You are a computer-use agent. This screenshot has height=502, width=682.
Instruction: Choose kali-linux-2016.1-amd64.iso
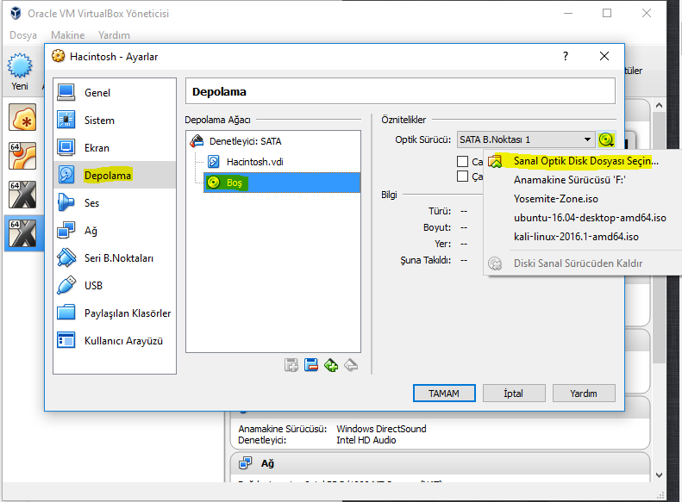click(576, 237)
